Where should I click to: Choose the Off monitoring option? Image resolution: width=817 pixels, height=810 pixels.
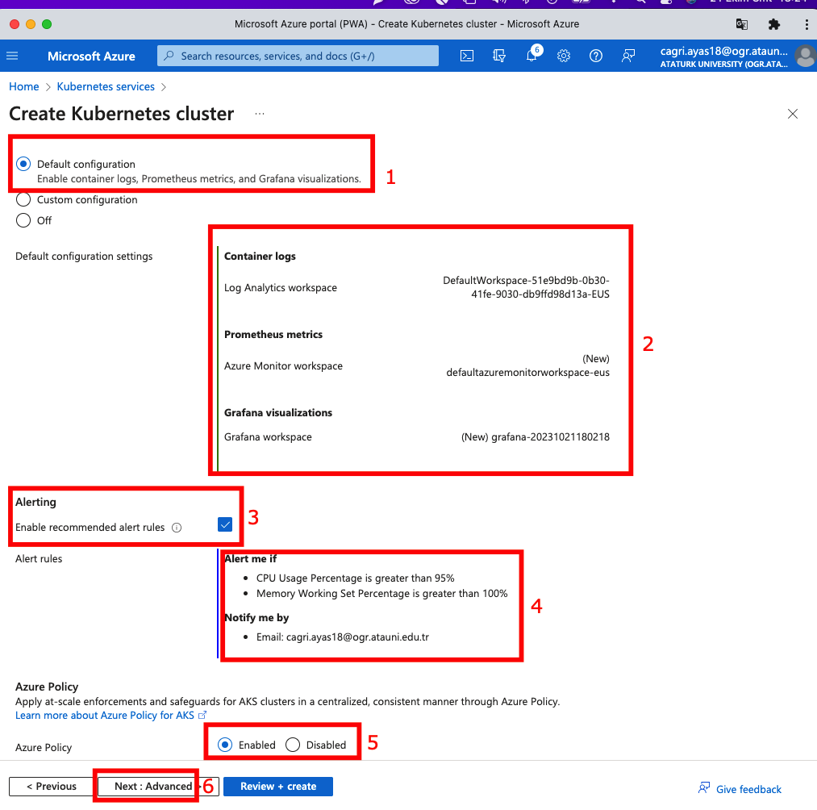(x=23, y=220)
